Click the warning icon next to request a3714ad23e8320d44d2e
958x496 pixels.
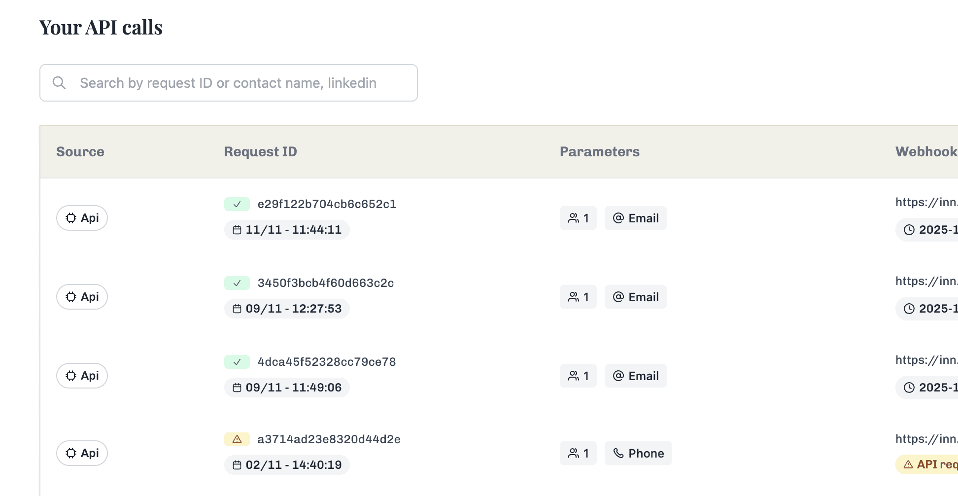pyautogui.click(x=237, y=439)
